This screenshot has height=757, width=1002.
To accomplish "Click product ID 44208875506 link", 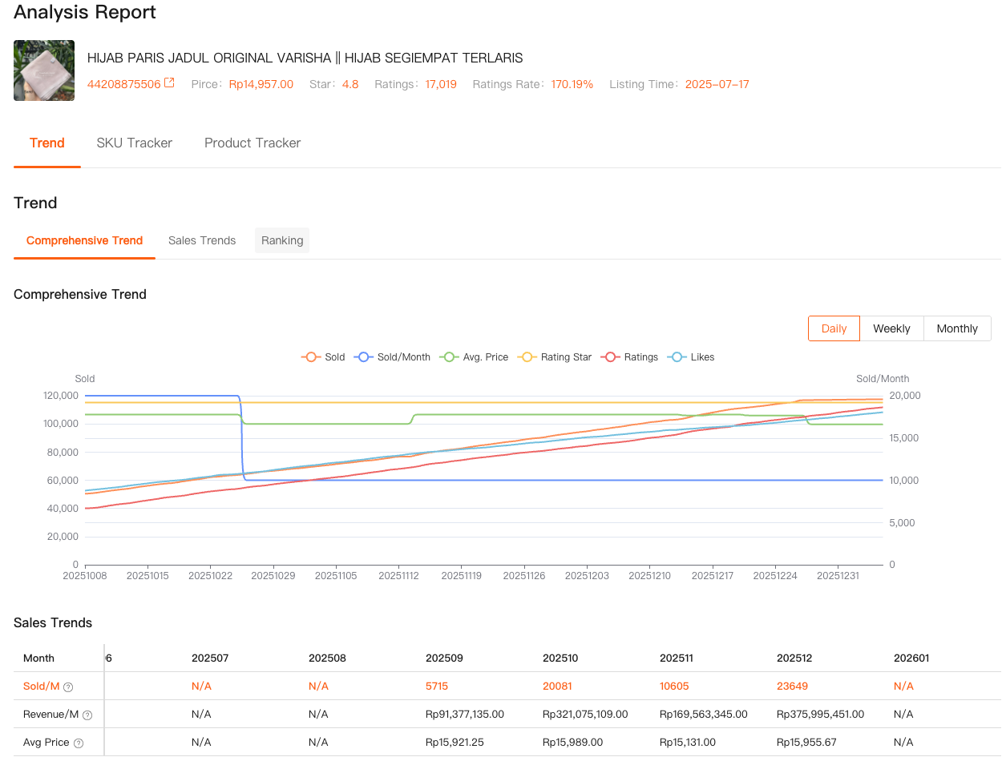I will point(123,84).
